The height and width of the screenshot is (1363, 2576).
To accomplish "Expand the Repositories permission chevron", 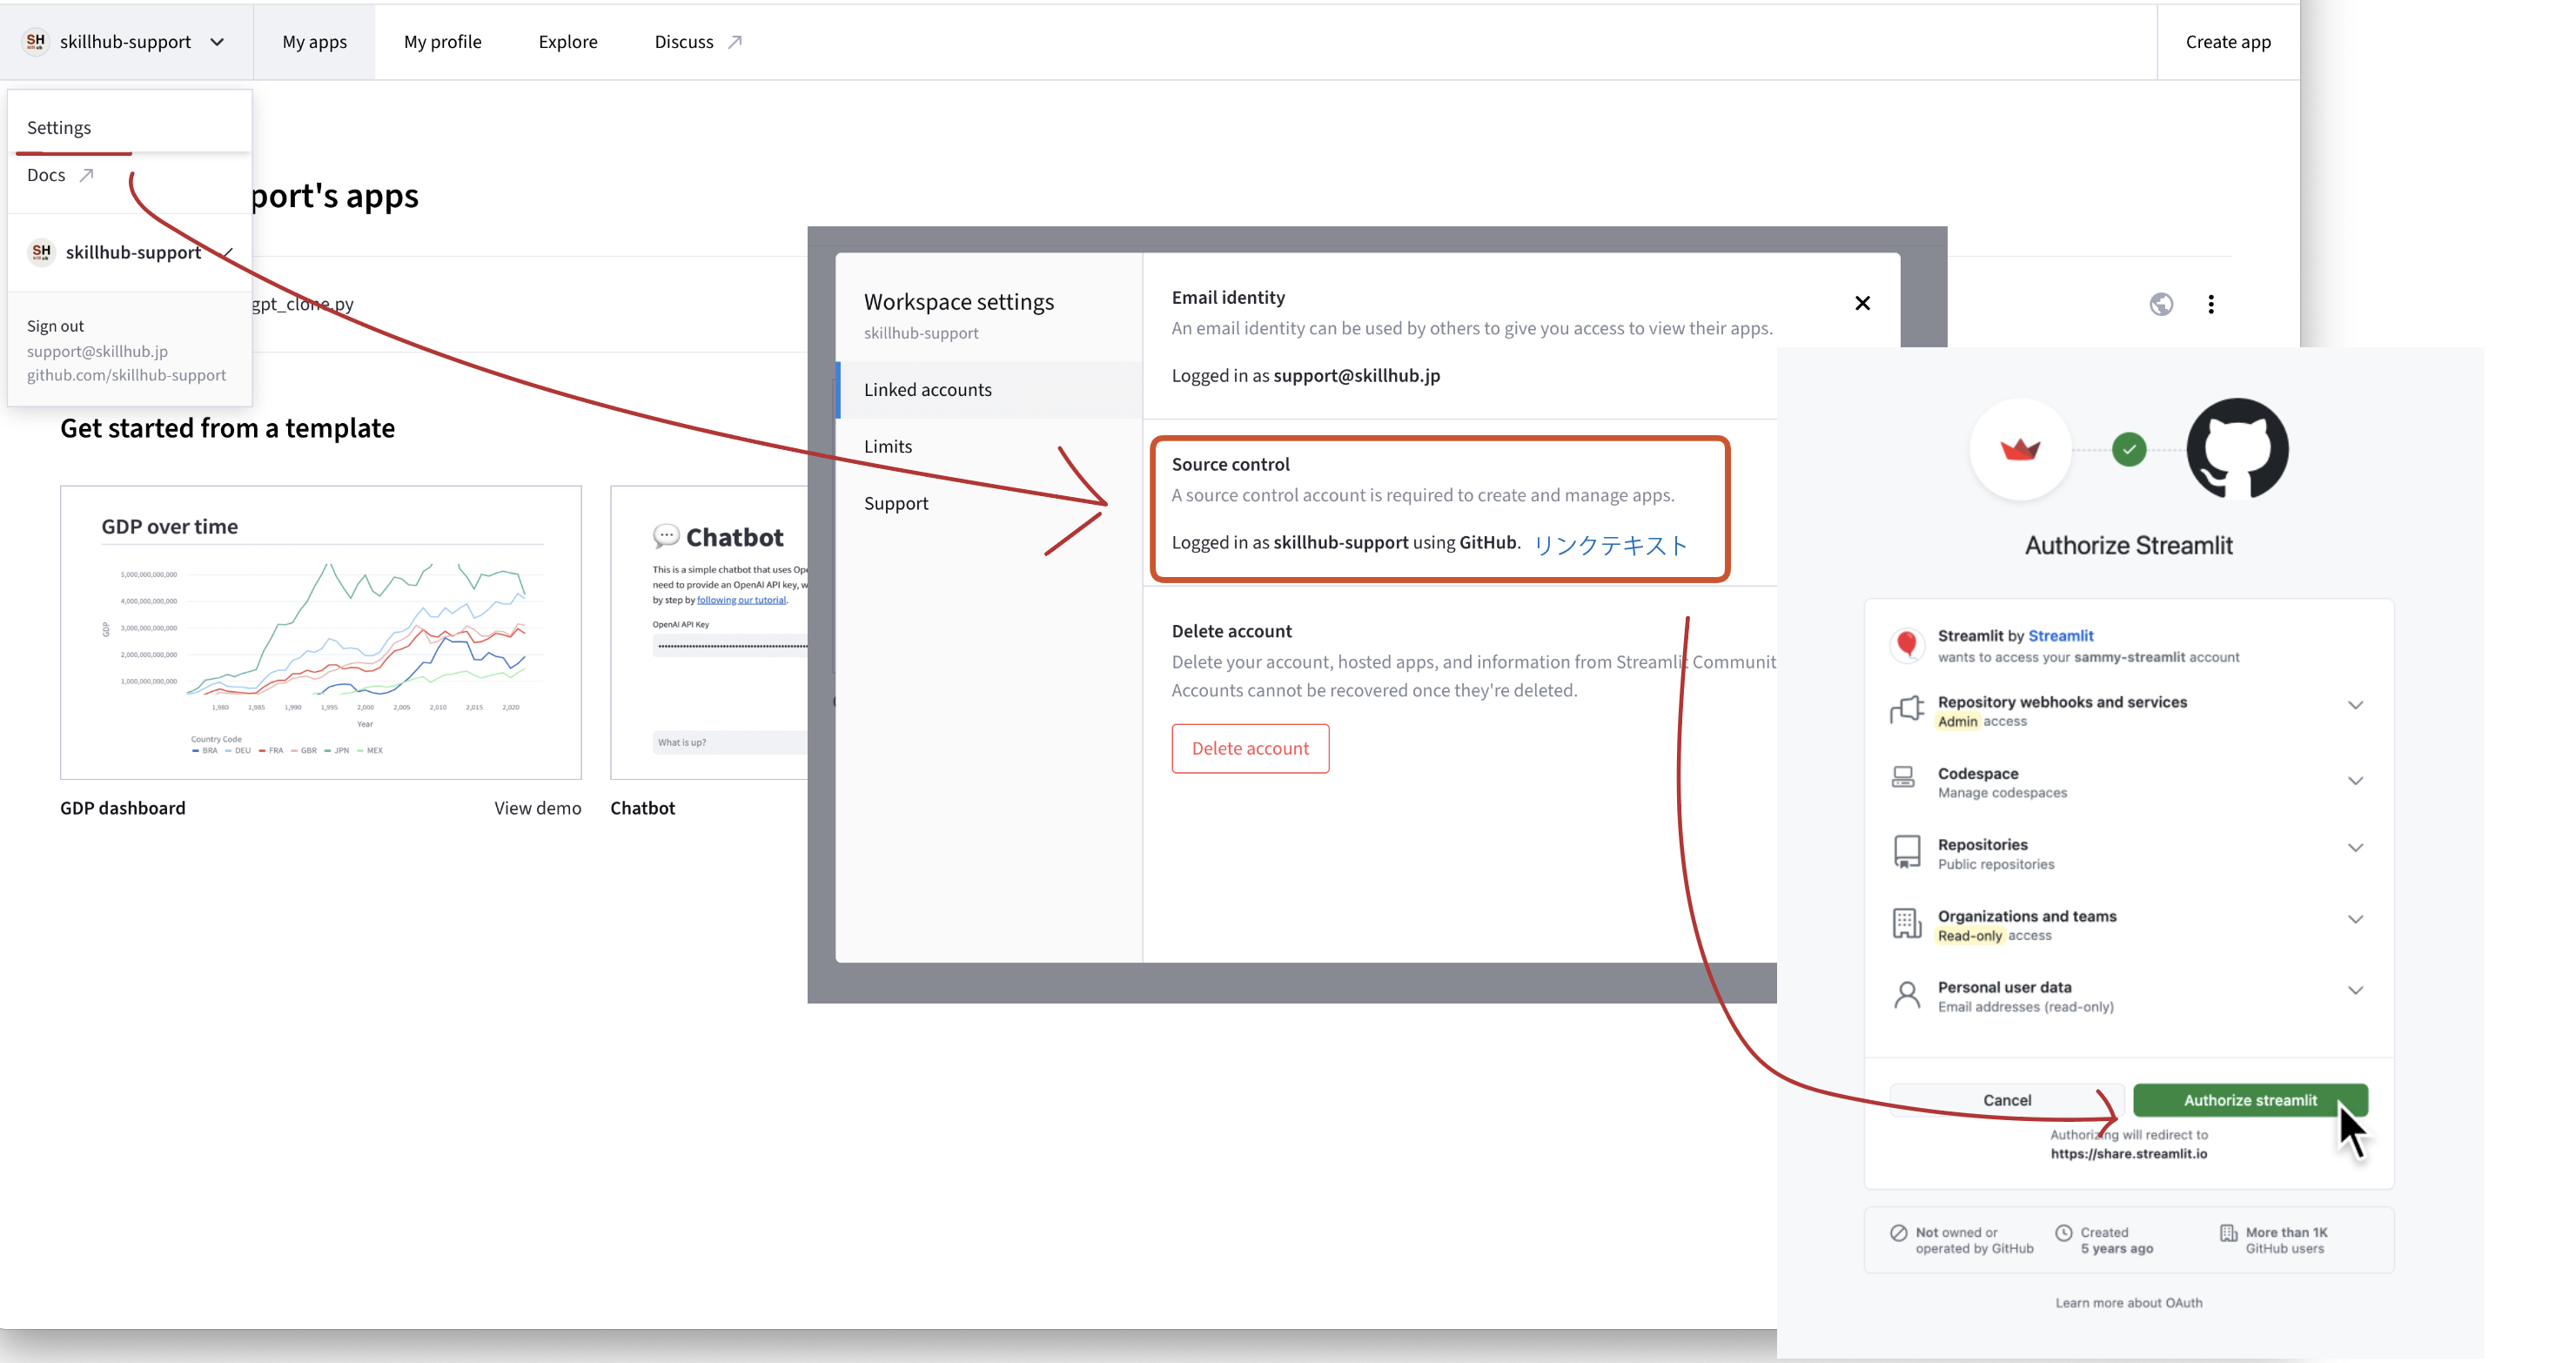I will tap(2355, 848).
